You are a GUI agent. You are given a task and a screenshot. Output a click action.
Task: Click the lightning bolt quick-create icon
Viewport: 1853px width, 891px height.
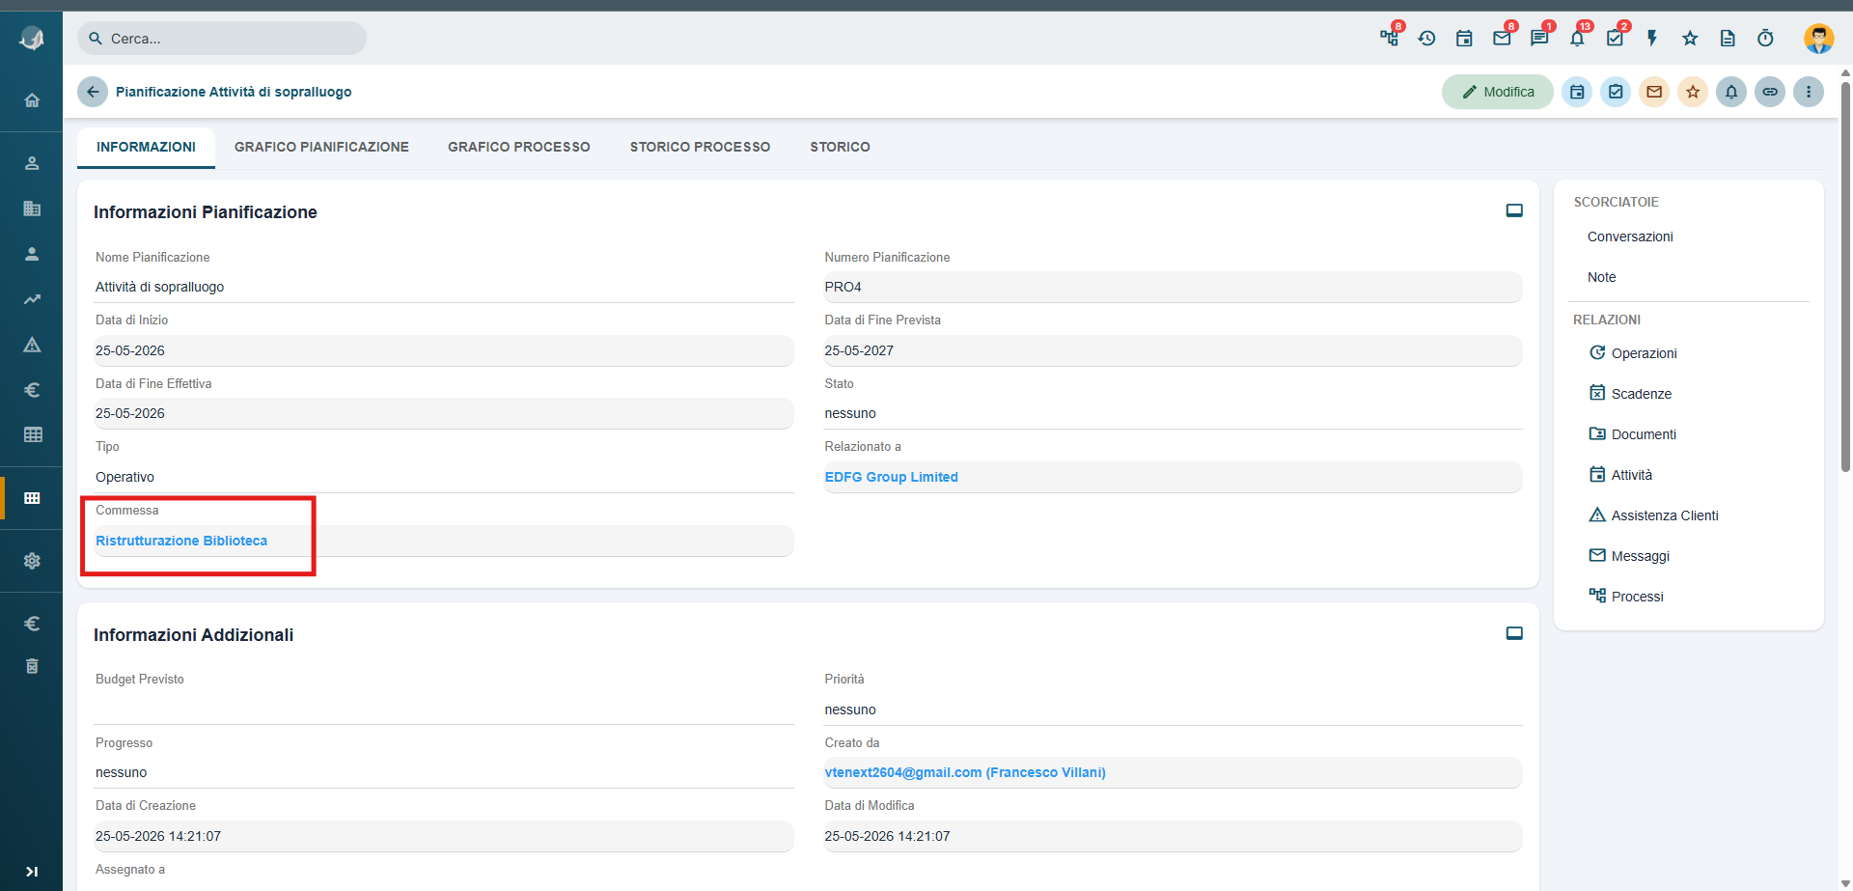pos(1652,38)
